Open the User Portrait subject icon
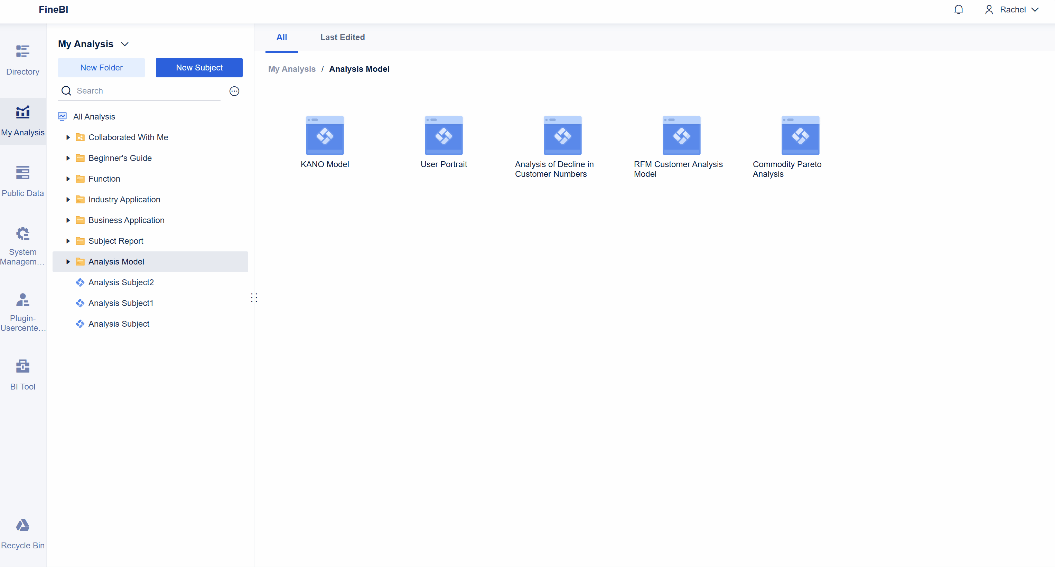 (444, 135)
